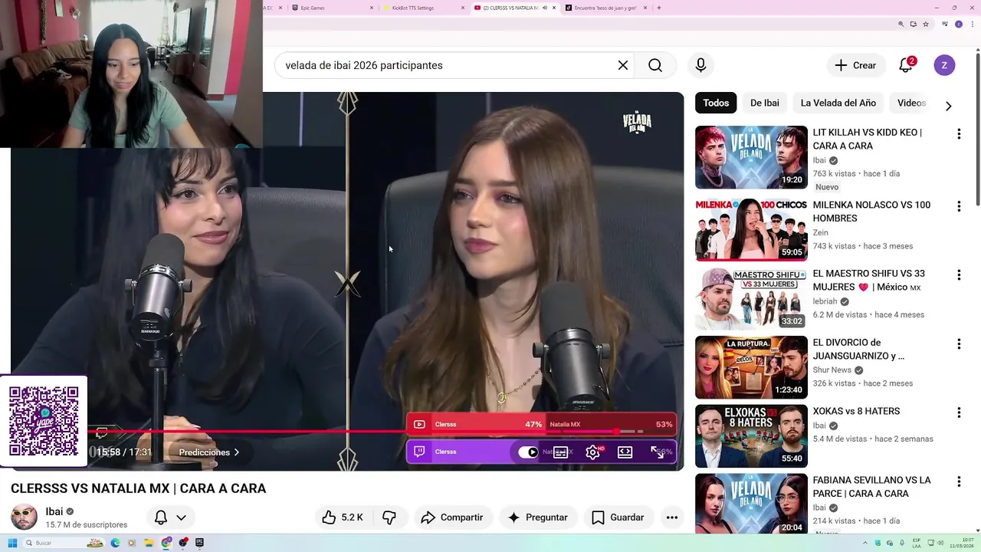Screen dimensions: 981x552
Task: Show more filter chips arrow
Action: (948, 106)
